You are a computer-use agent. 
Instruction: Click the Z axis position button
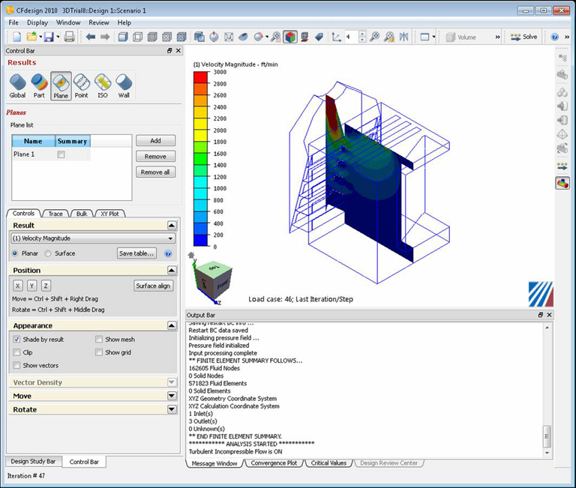pyautogui.click(x=46, y=286)
